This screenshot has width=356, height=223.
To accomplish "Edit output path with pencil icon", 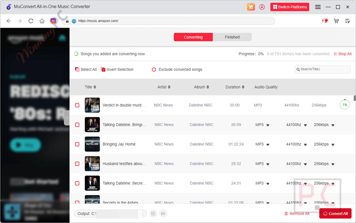I will pyautogui.click(x=153, y=214).
